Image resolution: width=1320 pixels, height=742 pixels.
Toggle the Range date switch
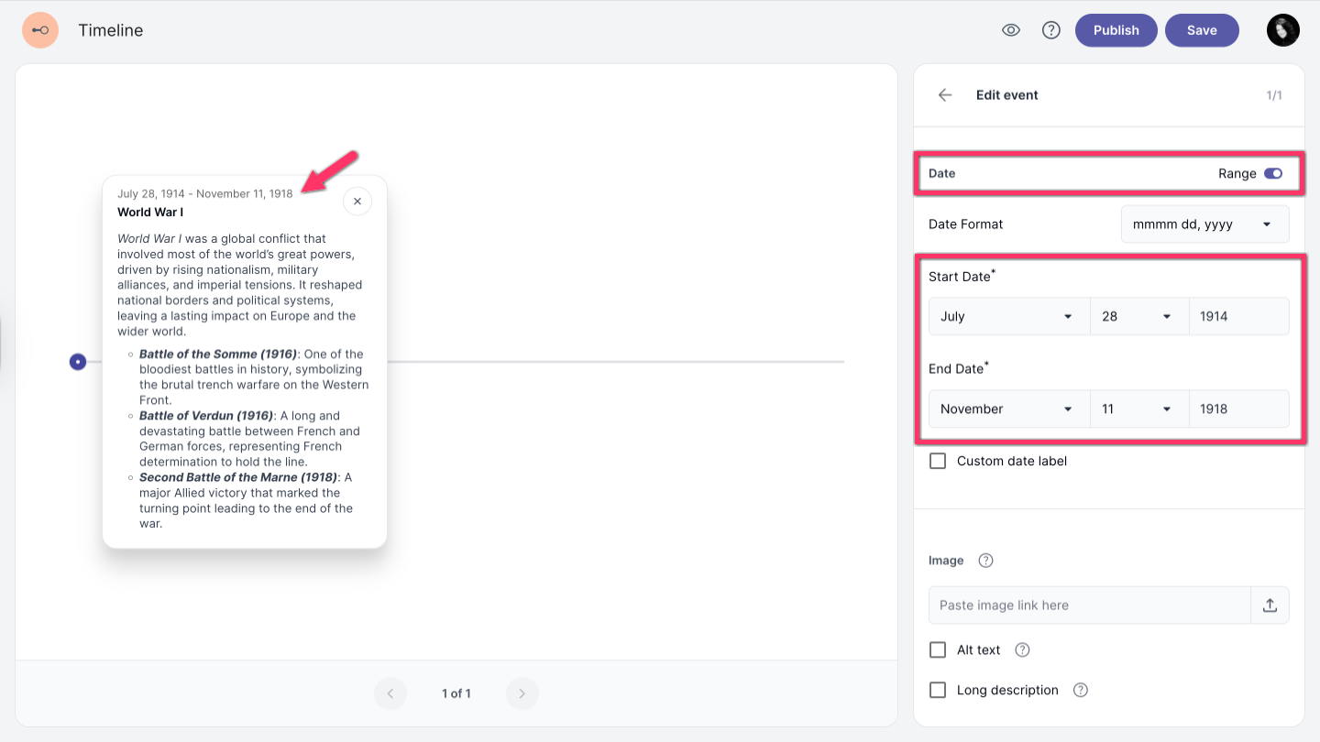[1273, 174]
